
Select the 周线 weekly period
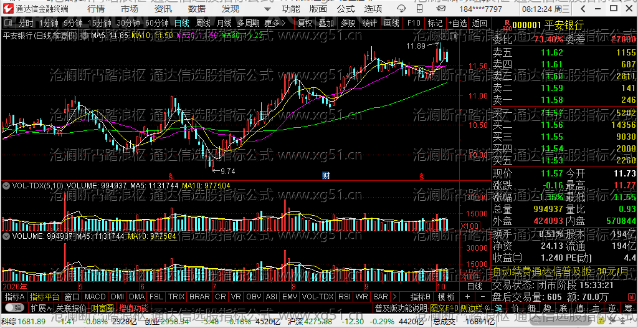coord(203,23)
